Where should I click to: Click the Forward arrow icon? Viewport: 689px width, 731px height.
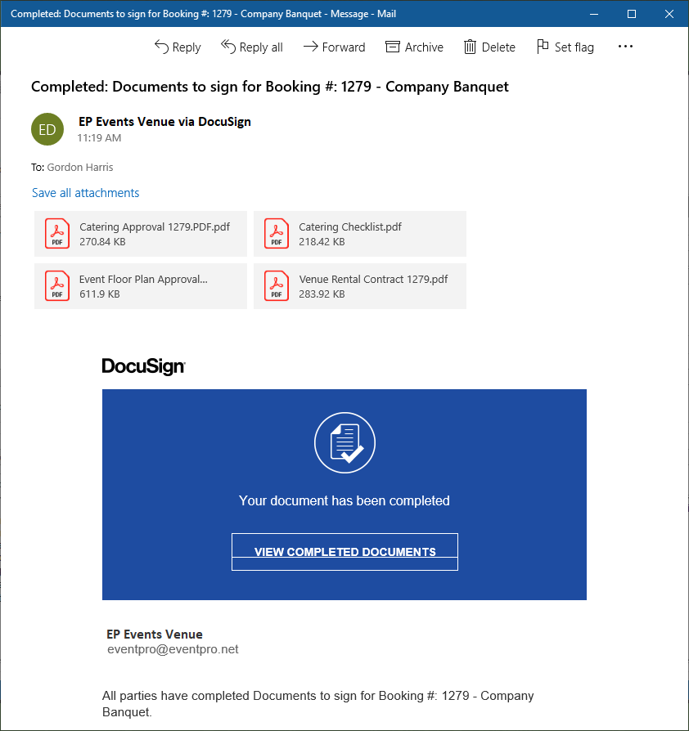coord(310,47)
